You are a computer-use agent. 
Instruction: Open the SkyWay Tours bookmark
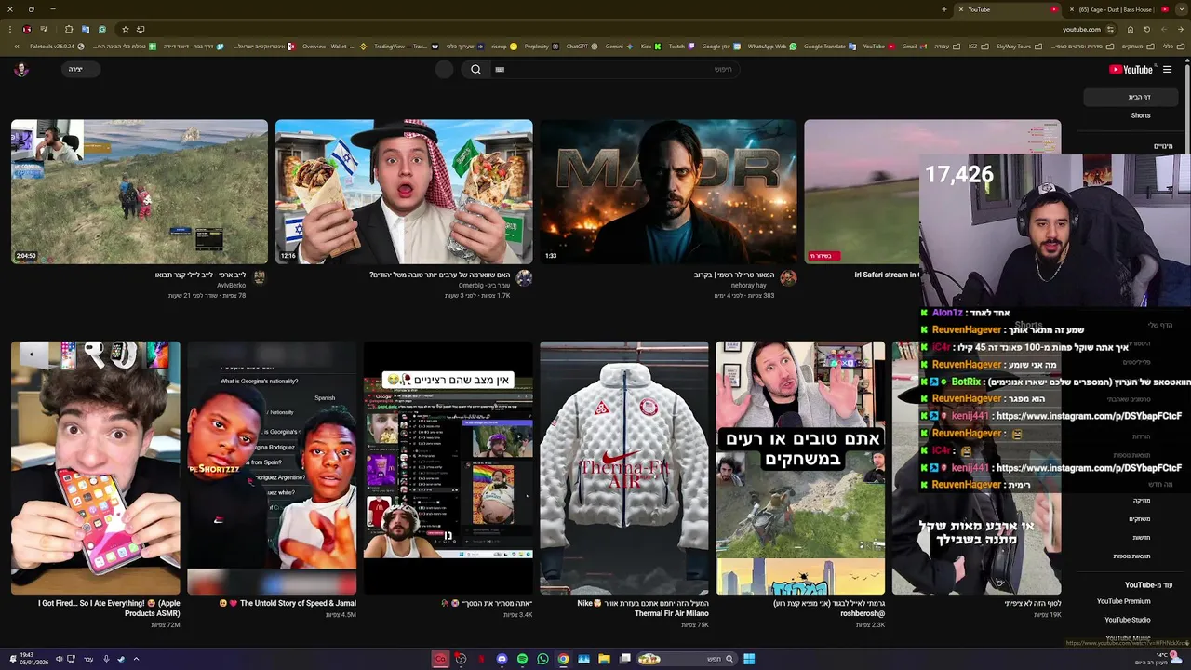(x=1018, y=46)
